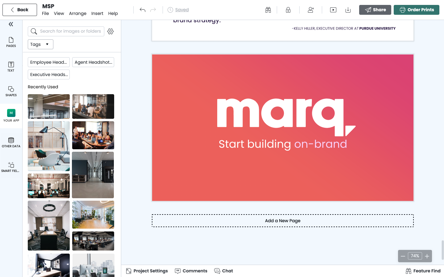Image resolution: width=444 pixels, height=277 pixels.
Task: Open the Arrange menu
Action: tap(78, 14)
